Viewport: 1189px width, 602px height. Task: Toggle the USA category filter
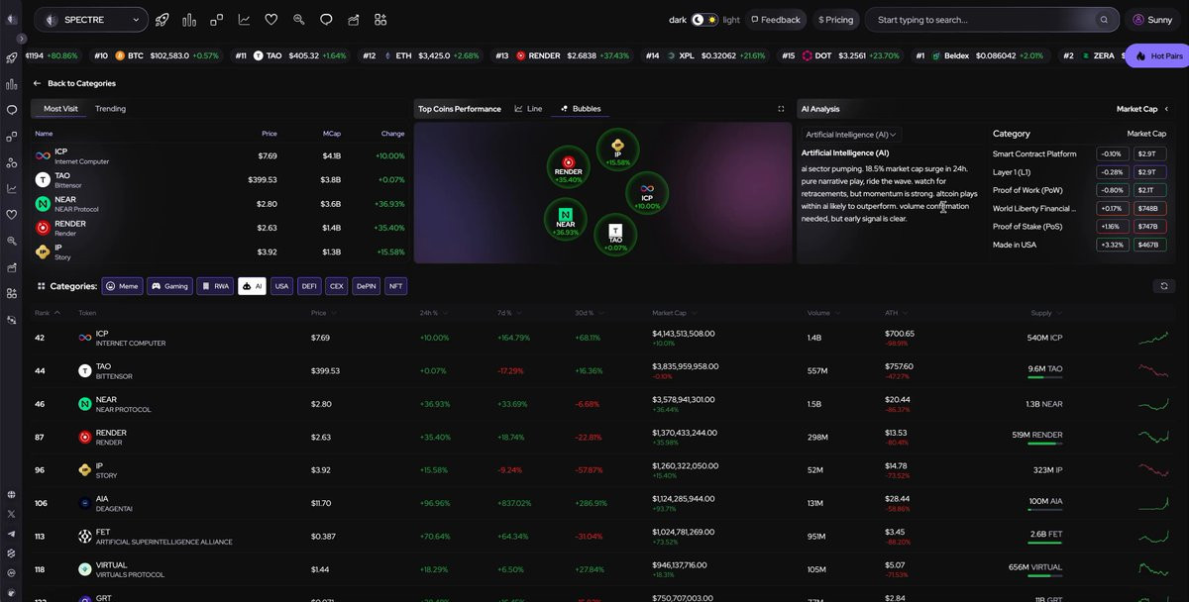[281, 286]
